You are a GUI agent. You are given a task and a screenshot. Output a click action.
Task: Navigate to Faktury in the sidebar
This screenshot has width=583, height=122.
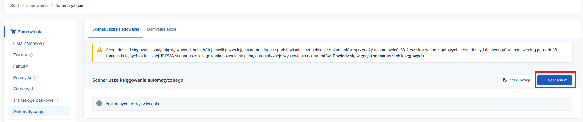click(21, 66)
